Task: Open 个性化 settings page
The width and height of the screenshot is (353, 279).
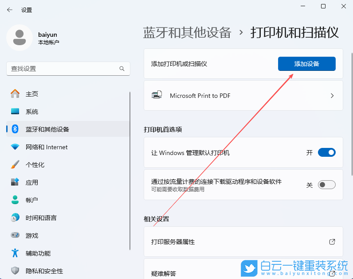Action: (x=67, y=165)
